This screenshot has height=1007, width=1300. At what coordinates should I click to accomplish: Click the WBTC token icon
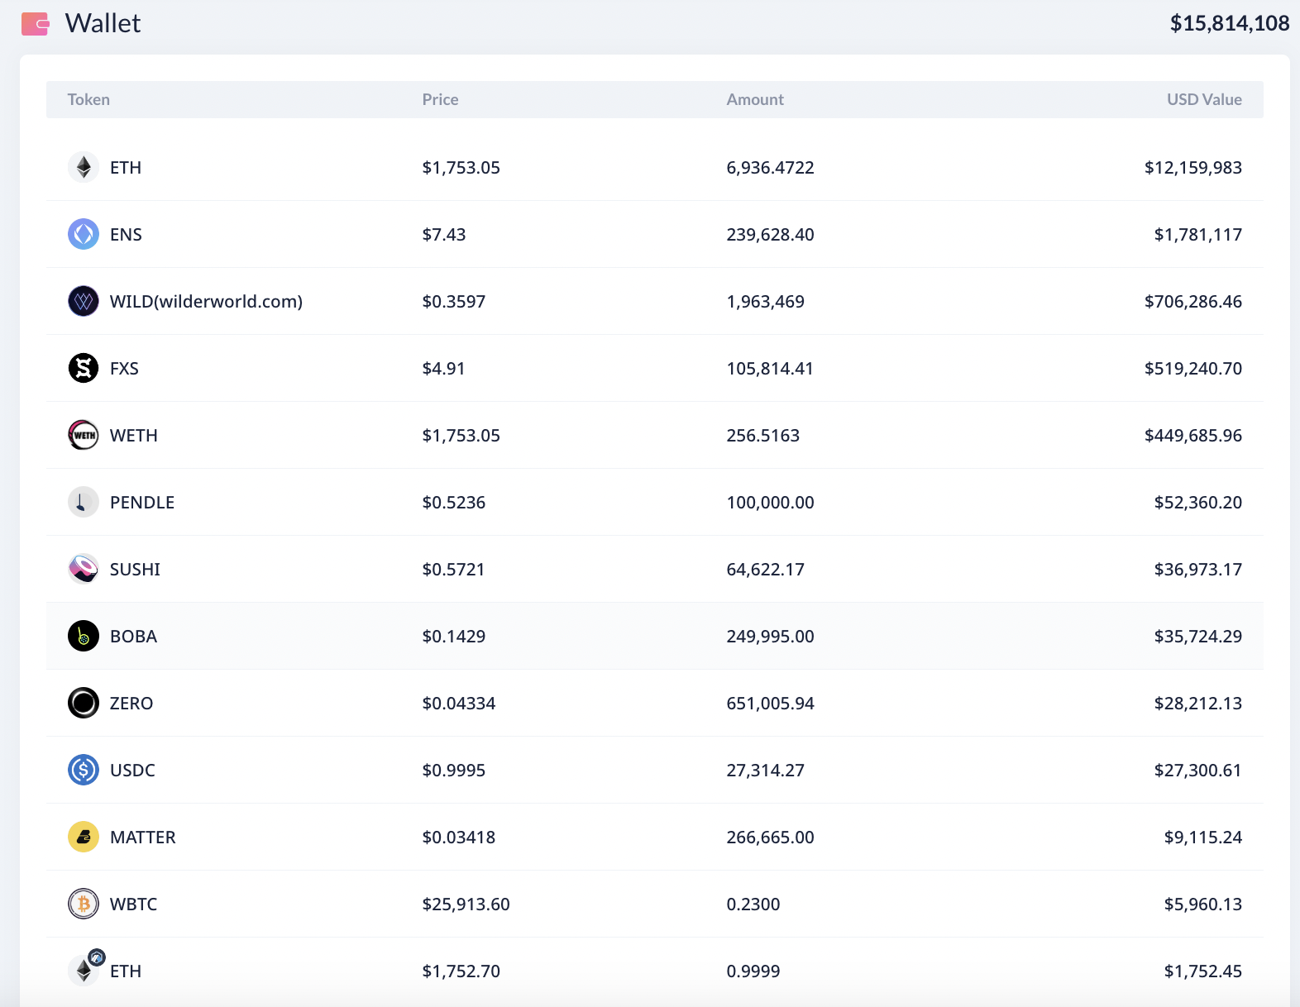point(84,904)
